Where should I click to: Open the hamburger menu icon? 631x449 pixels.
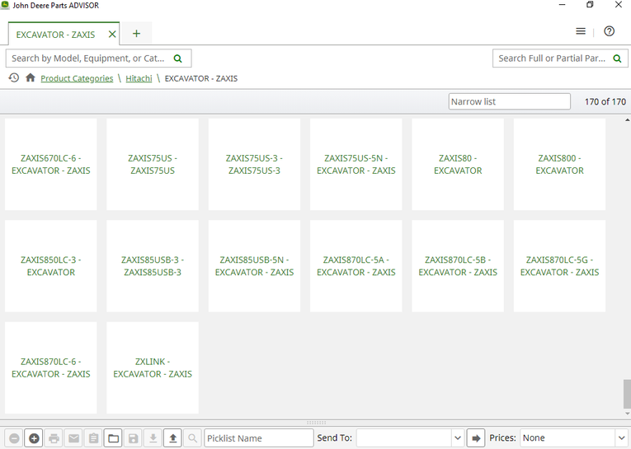coord(581,31)
